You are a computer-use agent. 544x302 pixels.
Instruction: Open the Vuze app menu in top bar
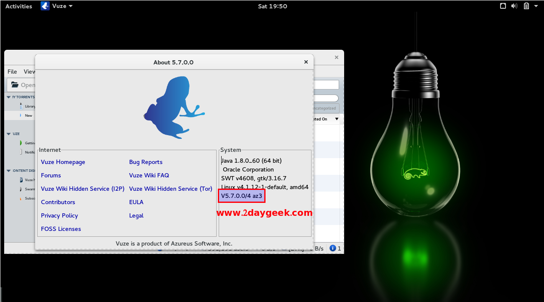point(57,6)
